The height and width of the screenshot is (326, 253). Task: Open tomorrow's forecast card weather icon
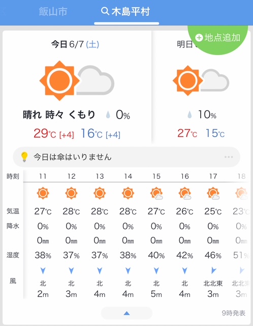coord(201,80)
